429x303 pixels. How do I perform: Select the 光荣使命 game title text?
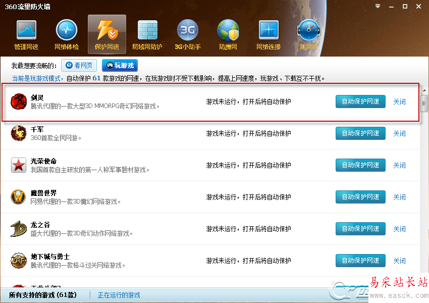(x=43, y=161)
